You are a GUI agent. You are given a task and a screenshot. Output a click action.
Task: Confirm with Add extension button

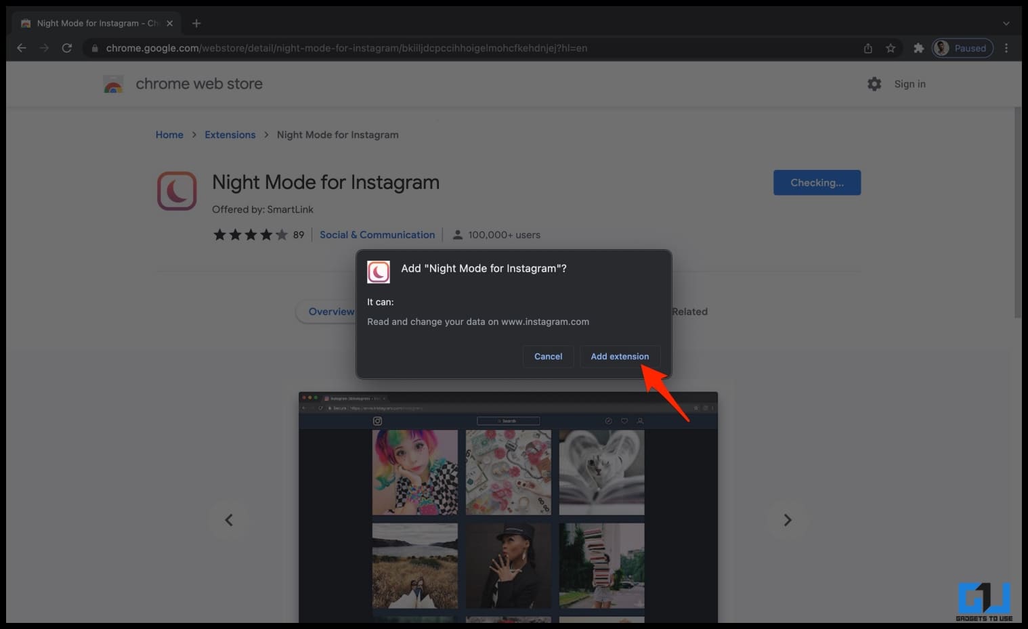pos(620,356)
